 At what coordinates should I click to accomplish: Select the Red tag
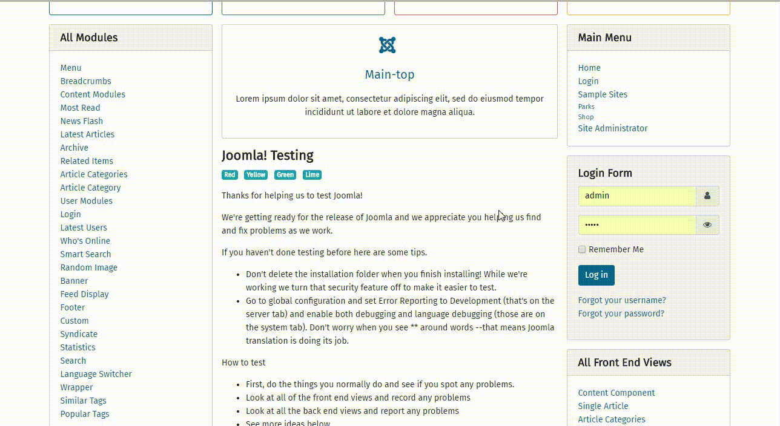(x=230, y=175)
